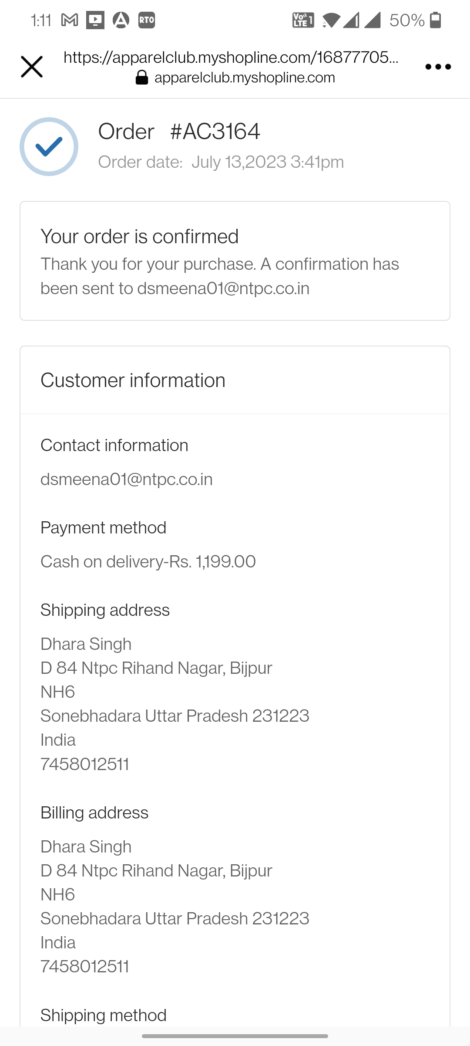
Task: Tap the order number #AC3164
Action: pyautogui.click(x=215, y=131)
